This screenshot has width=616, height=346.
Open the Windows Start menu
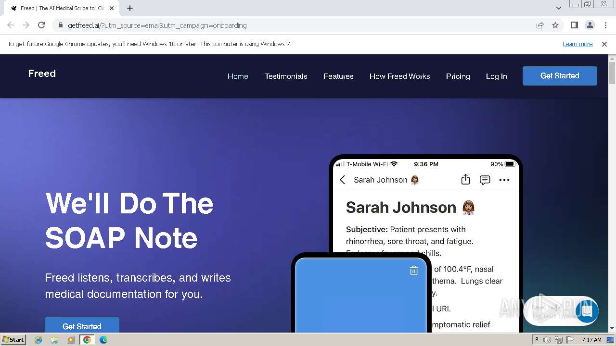point(13,340)
